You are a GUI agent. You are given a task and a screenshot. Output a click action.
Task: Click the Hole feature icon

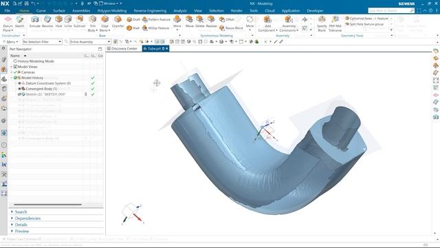(58, 21)
